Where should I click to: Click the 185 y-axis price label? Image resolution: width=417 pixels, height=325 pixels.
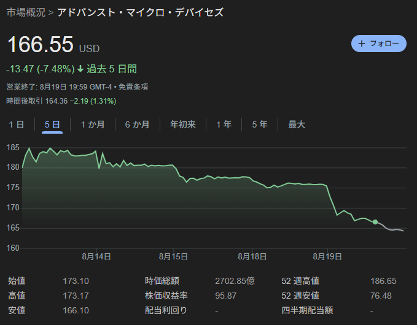click(13, 148)
